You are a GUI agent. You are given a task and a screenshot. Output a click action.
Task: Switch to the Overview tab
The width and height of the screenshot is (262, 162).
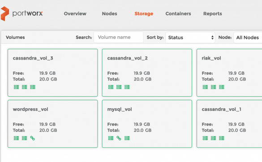(75, 13)
